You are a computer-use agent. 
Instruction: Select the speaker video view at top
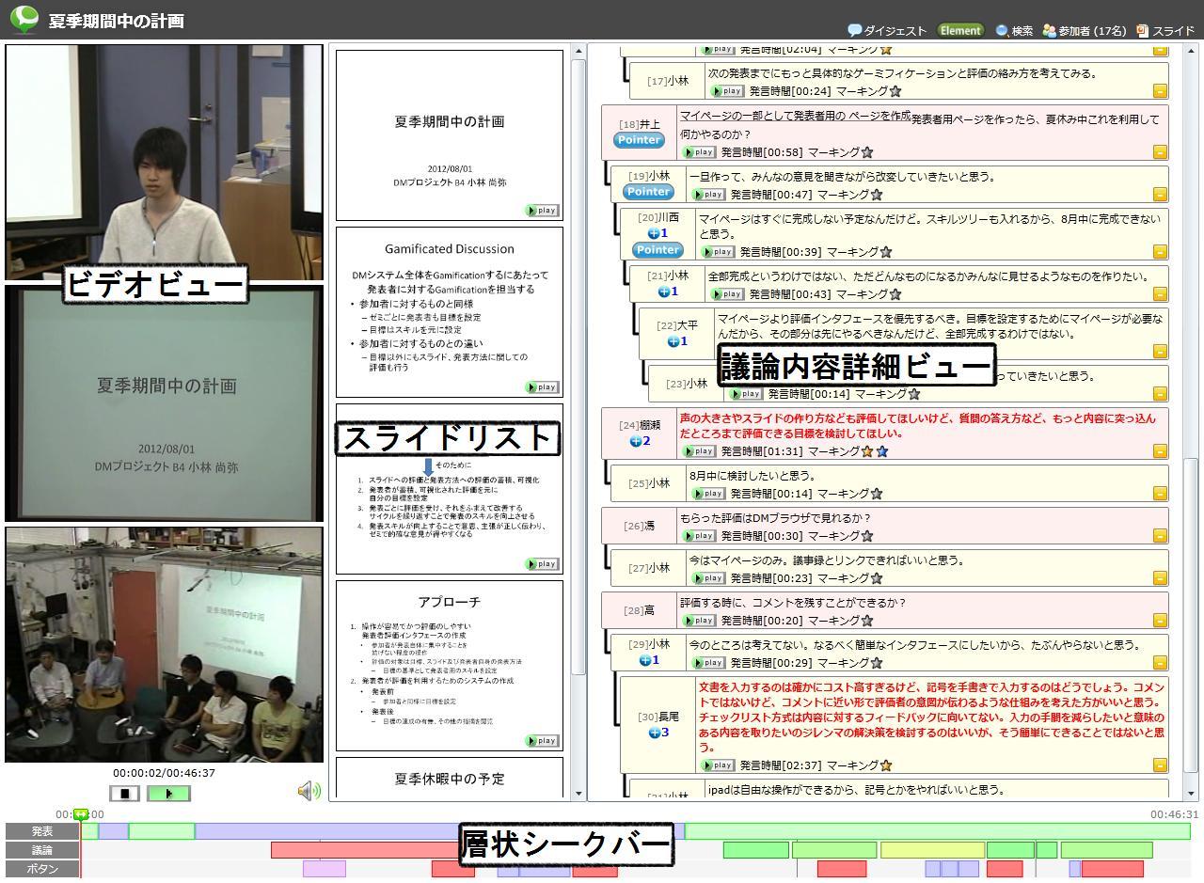pos(165,162)
